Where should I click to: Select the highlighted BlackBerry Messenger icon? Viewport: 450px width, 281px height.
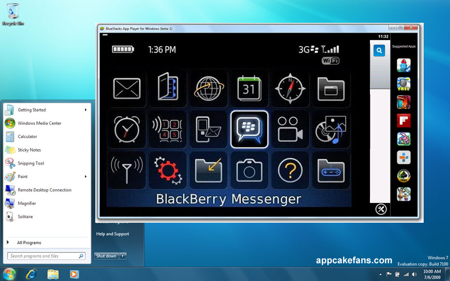pos(249,129)
